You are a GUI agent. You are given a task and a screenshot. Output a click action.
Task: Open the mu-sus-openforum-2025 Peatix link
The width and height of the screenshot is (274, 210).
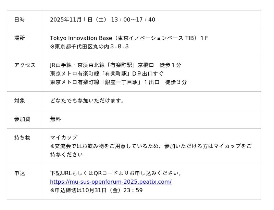(x=111, y=182)
